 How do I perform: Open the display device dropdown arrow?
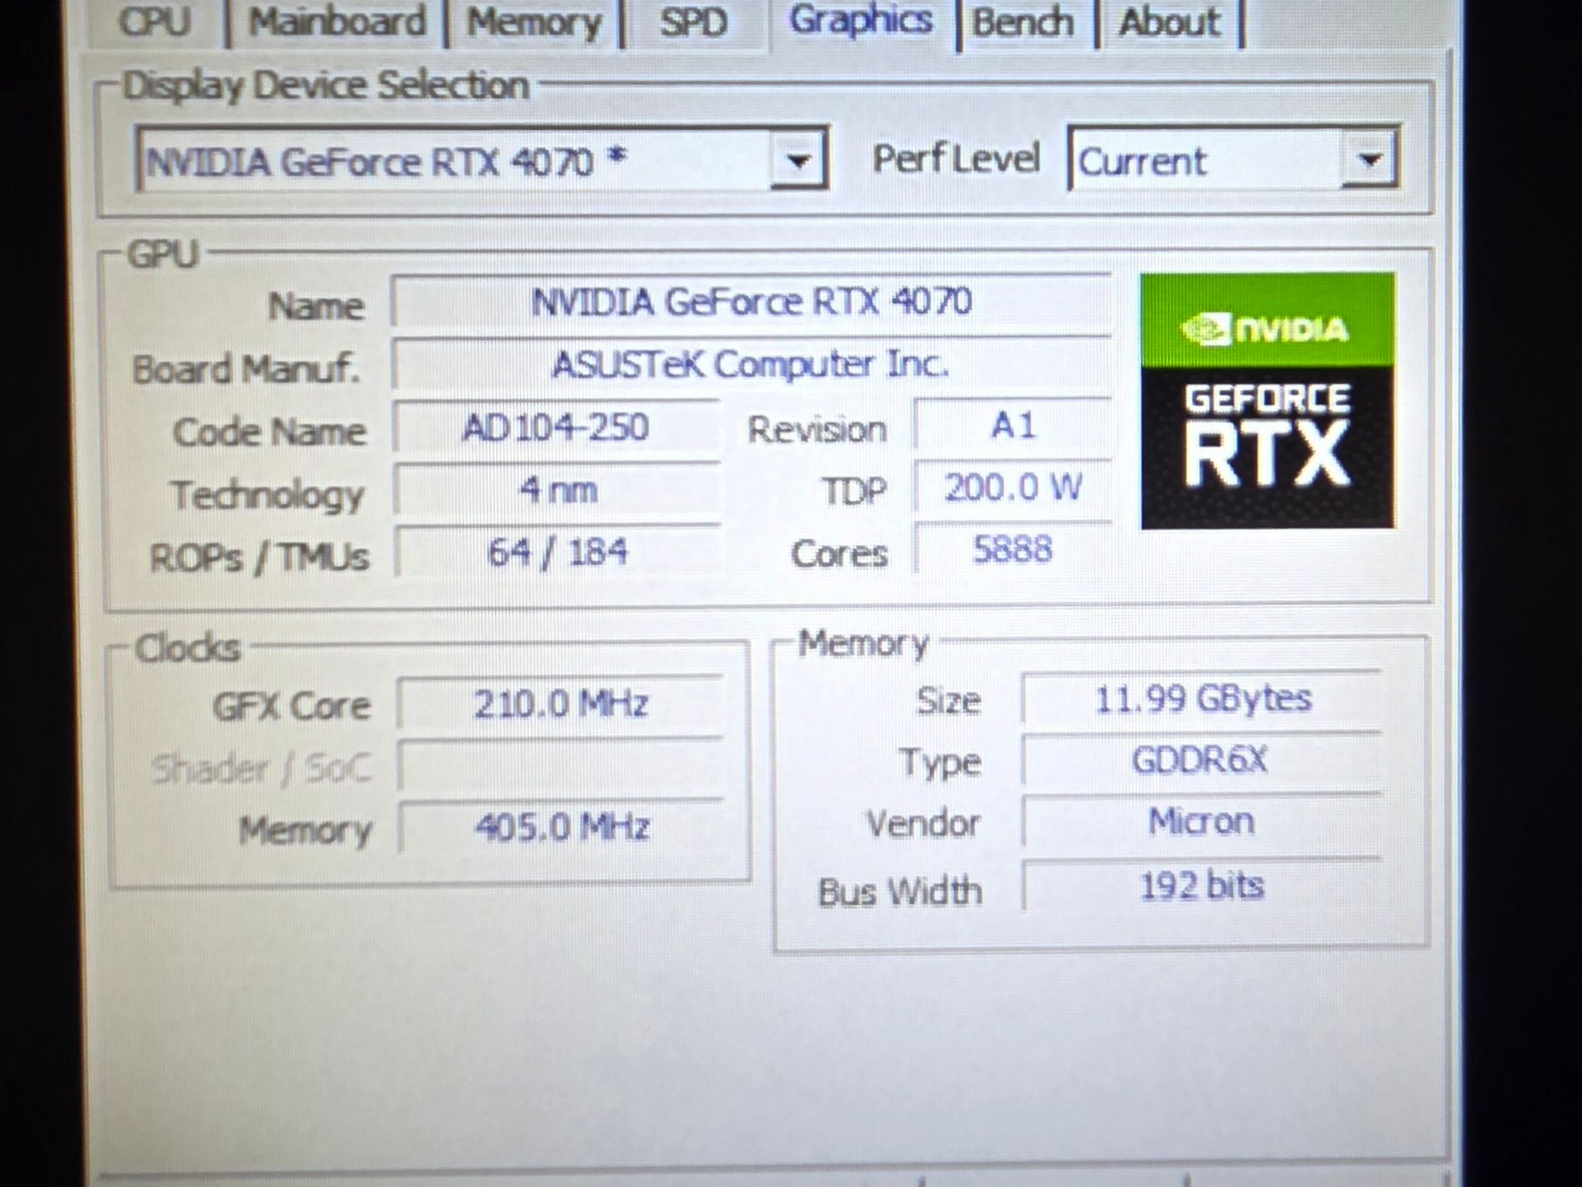(x=797, y=161)
